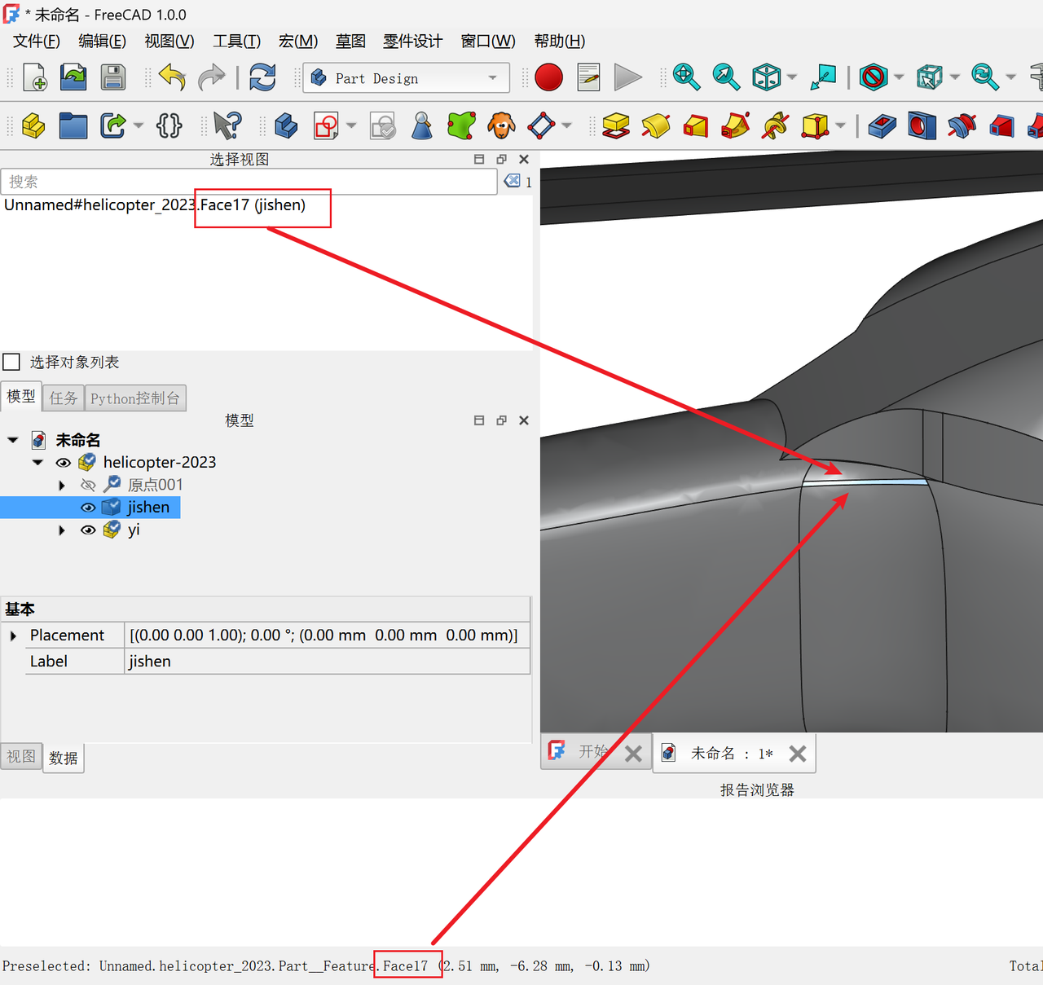Click the Pocket tool icon
Viewport: 1043px width, 985px height.
[882, 125]
